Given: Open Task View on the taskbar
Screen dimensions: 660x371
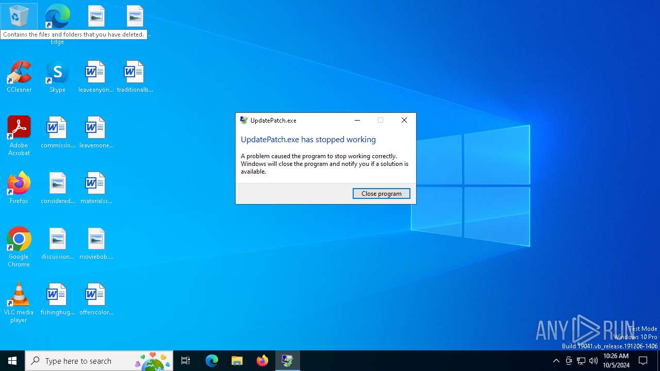Looking at the screenshot, I should click(x=186, y=361).
